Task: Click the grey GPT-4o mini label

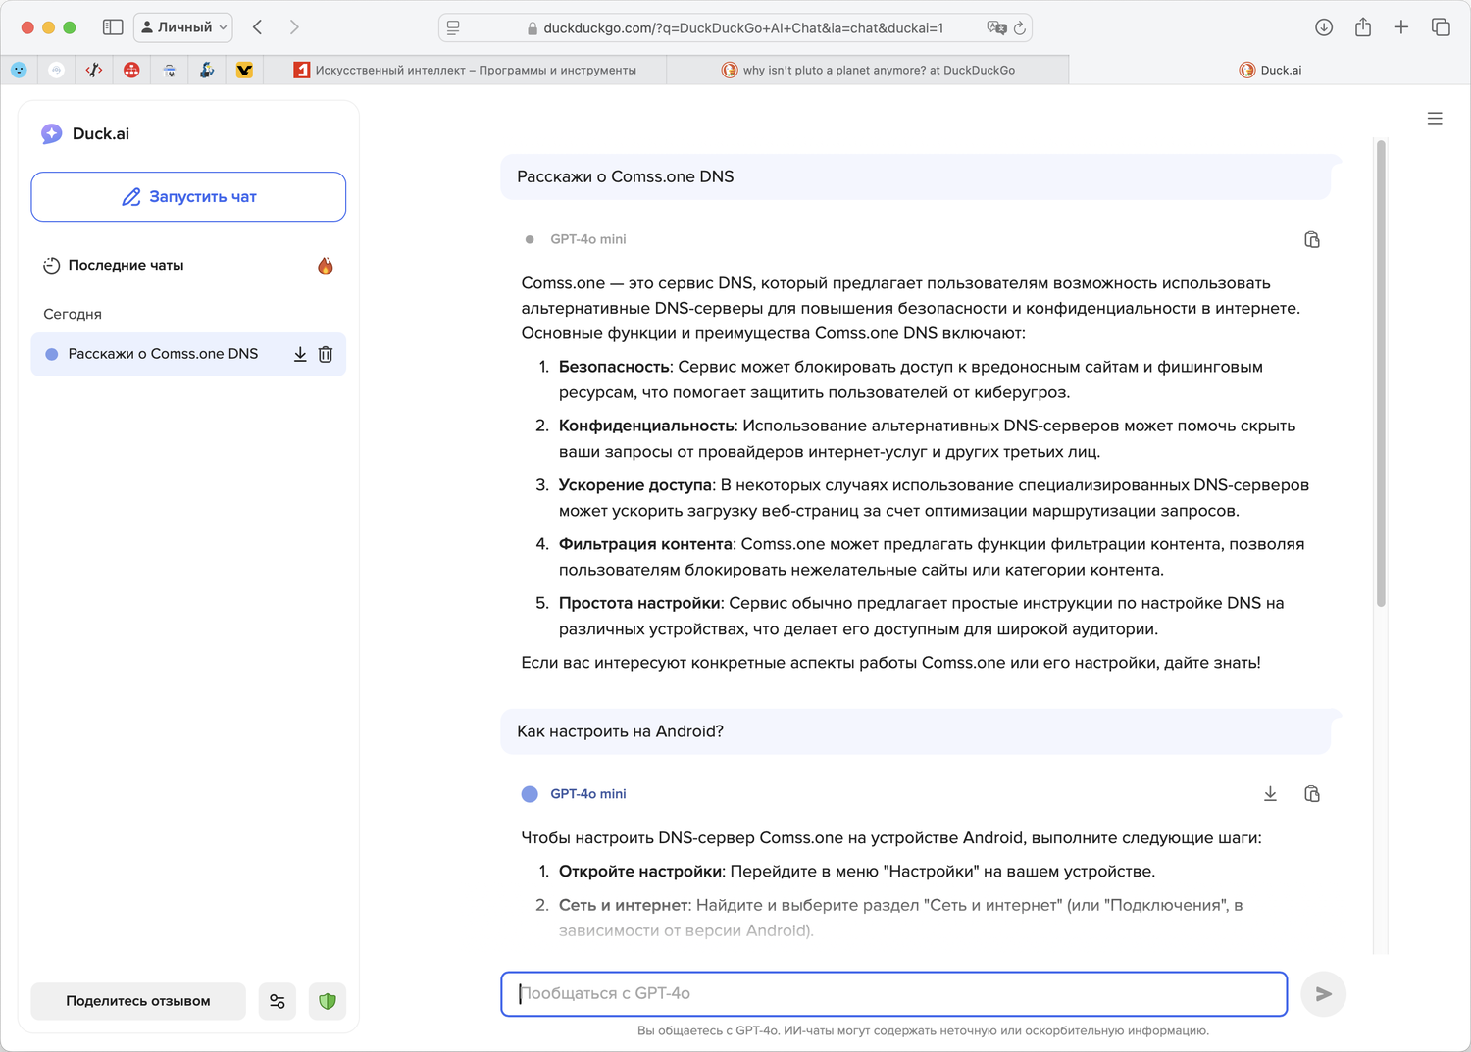Action: click(587, 239)
